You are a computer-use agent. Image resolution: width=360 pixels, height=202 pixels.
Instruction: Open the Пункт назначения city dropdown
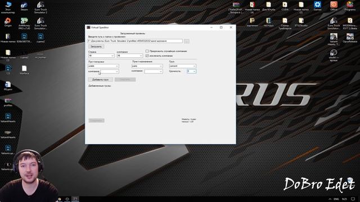tap(147, 66)
